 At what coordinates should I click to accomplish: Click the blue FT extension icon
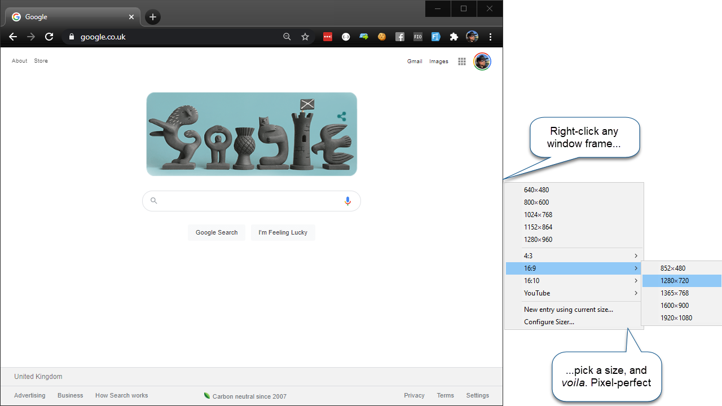pyautogui.click(x=436, y=37)
